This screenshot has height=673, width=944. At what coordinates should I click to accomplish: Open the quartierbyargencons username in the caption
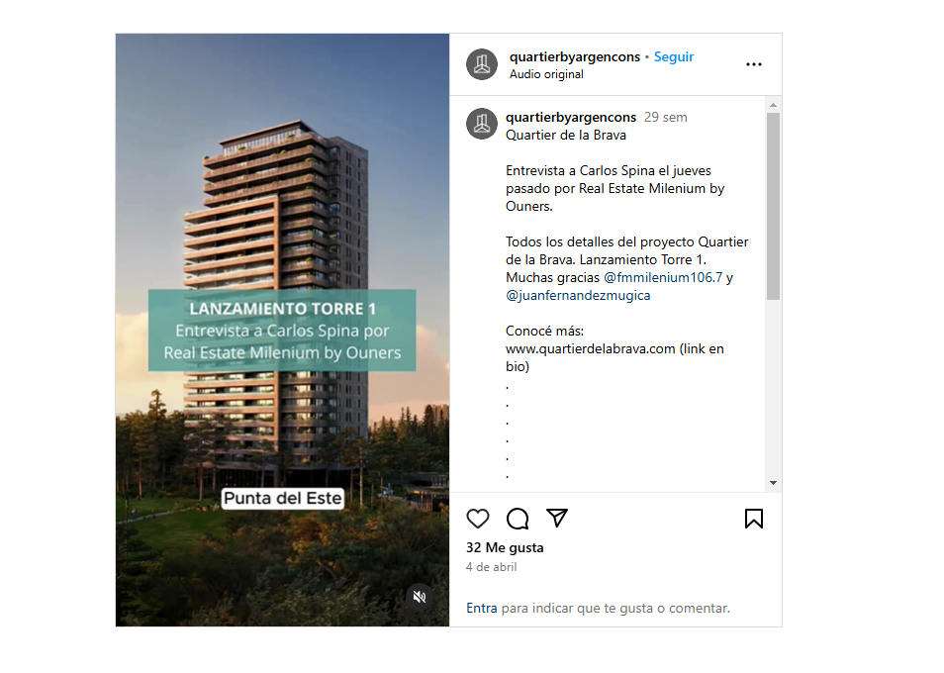click(x=571, y=117)
